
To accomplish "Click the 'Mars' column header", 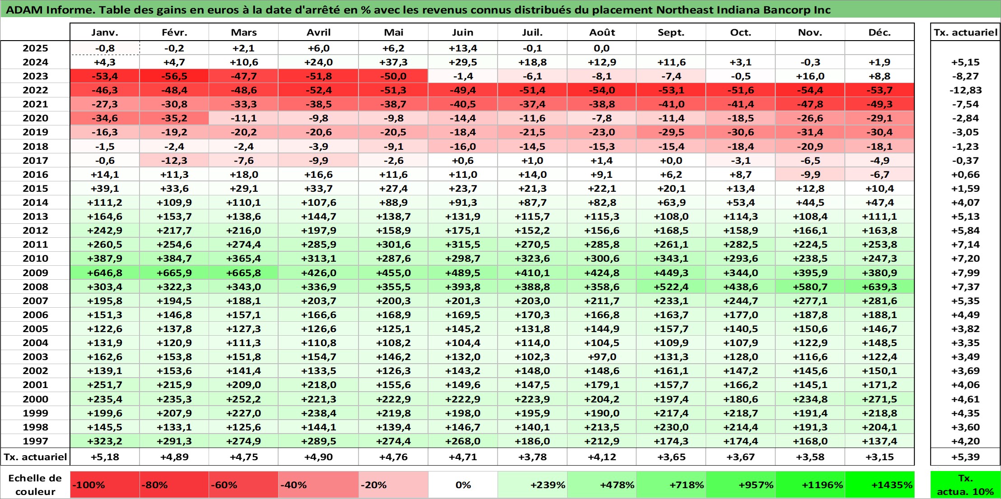I will (x=244, y=32).
